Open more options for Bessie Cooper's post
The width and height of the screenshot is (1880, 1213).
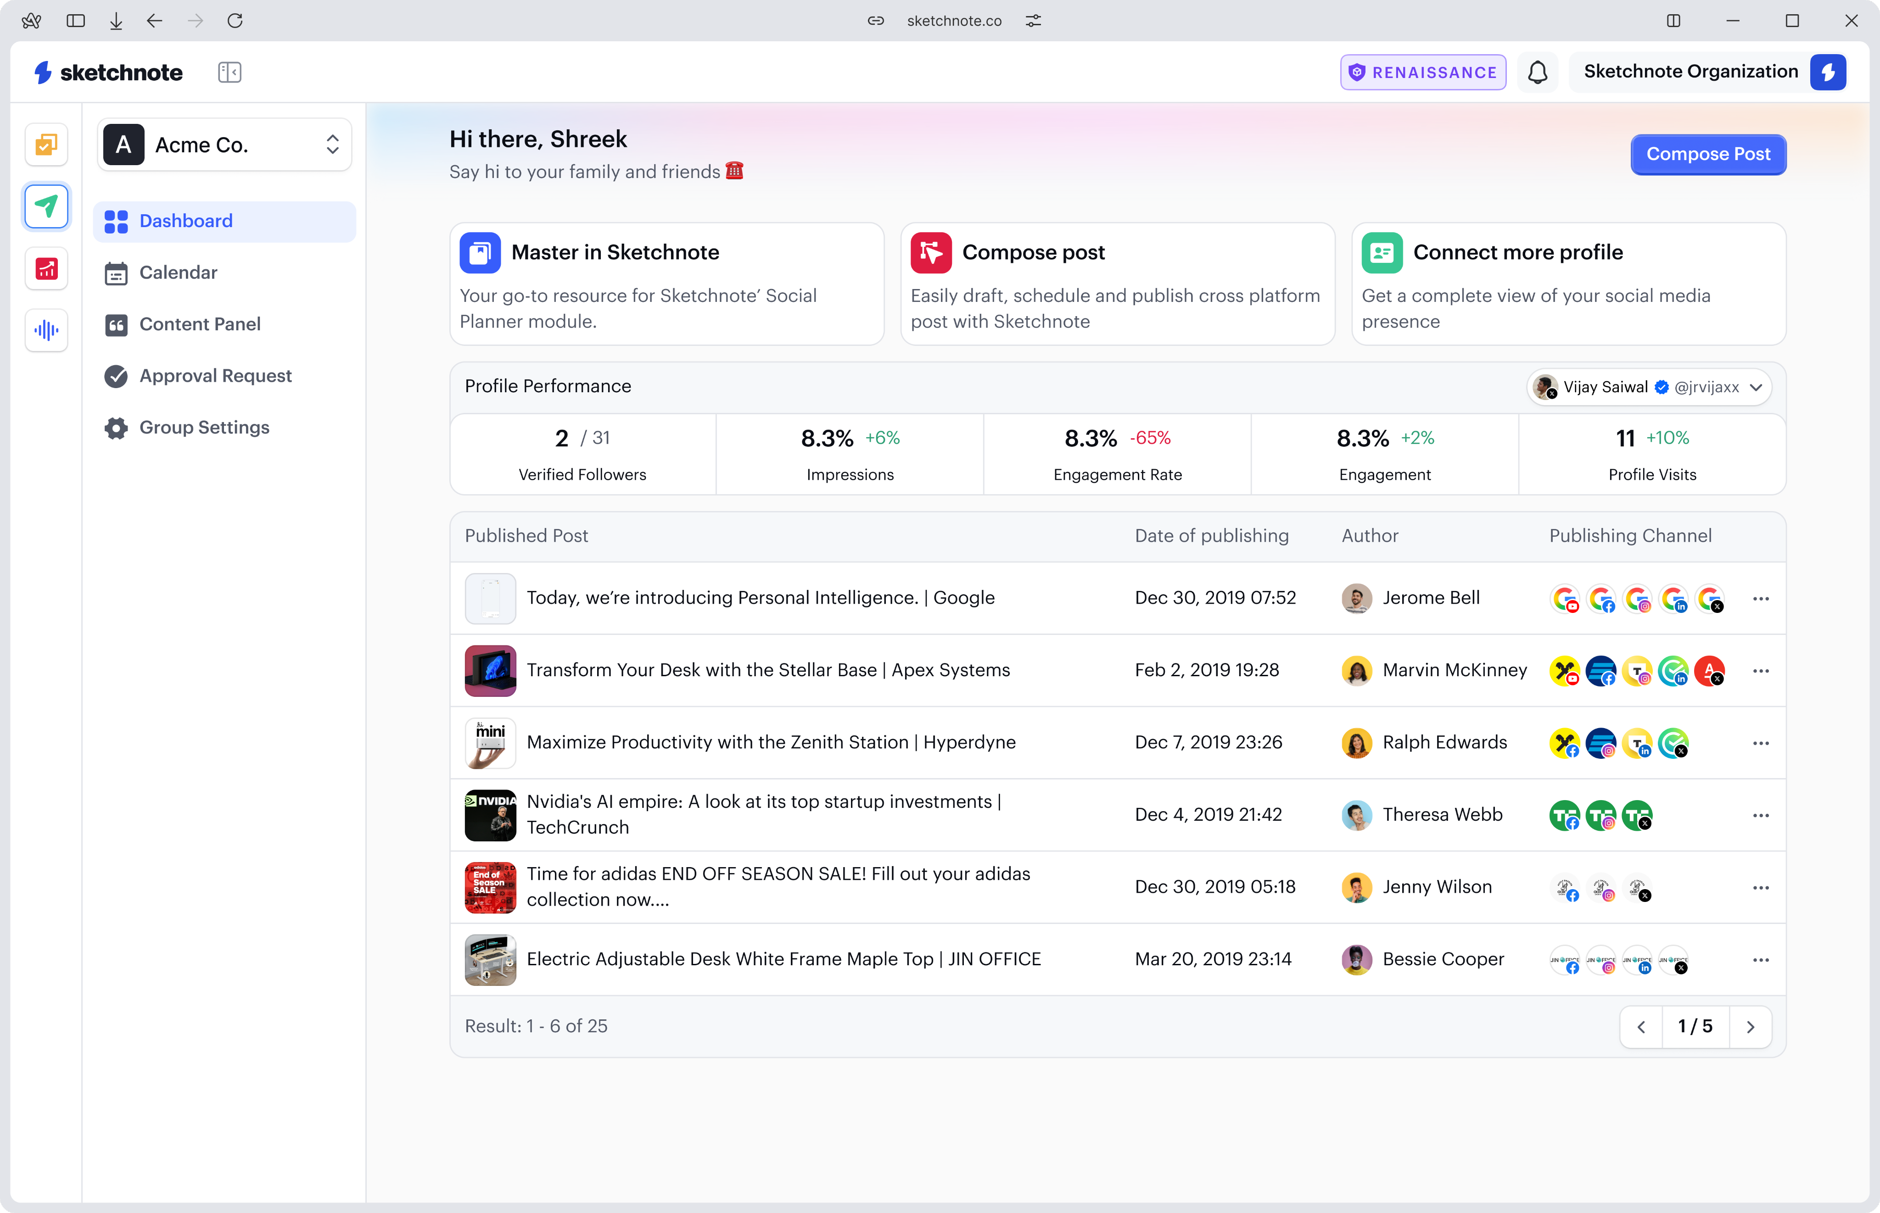pyautogui.click(x=1761, y=959)
